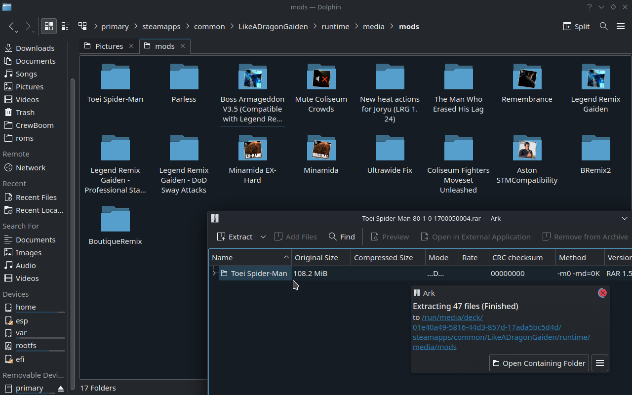Navigate to steamapps in breadcrumb path

(161, 27)
